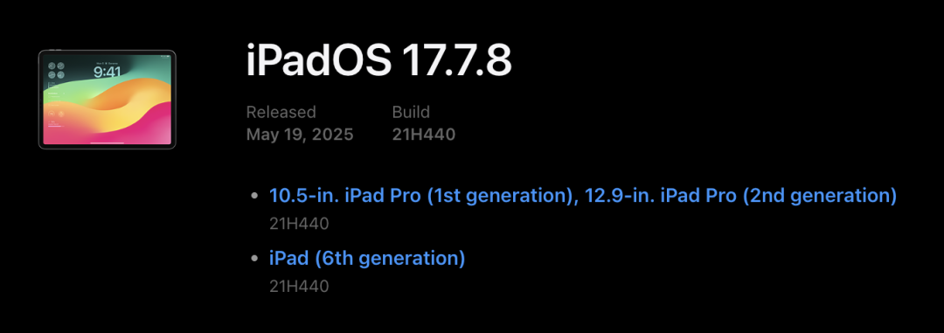944x333 pixels.
Task: Open the 10.5-in. iPad Pro (1st generation) link
Action: (419, 196)
